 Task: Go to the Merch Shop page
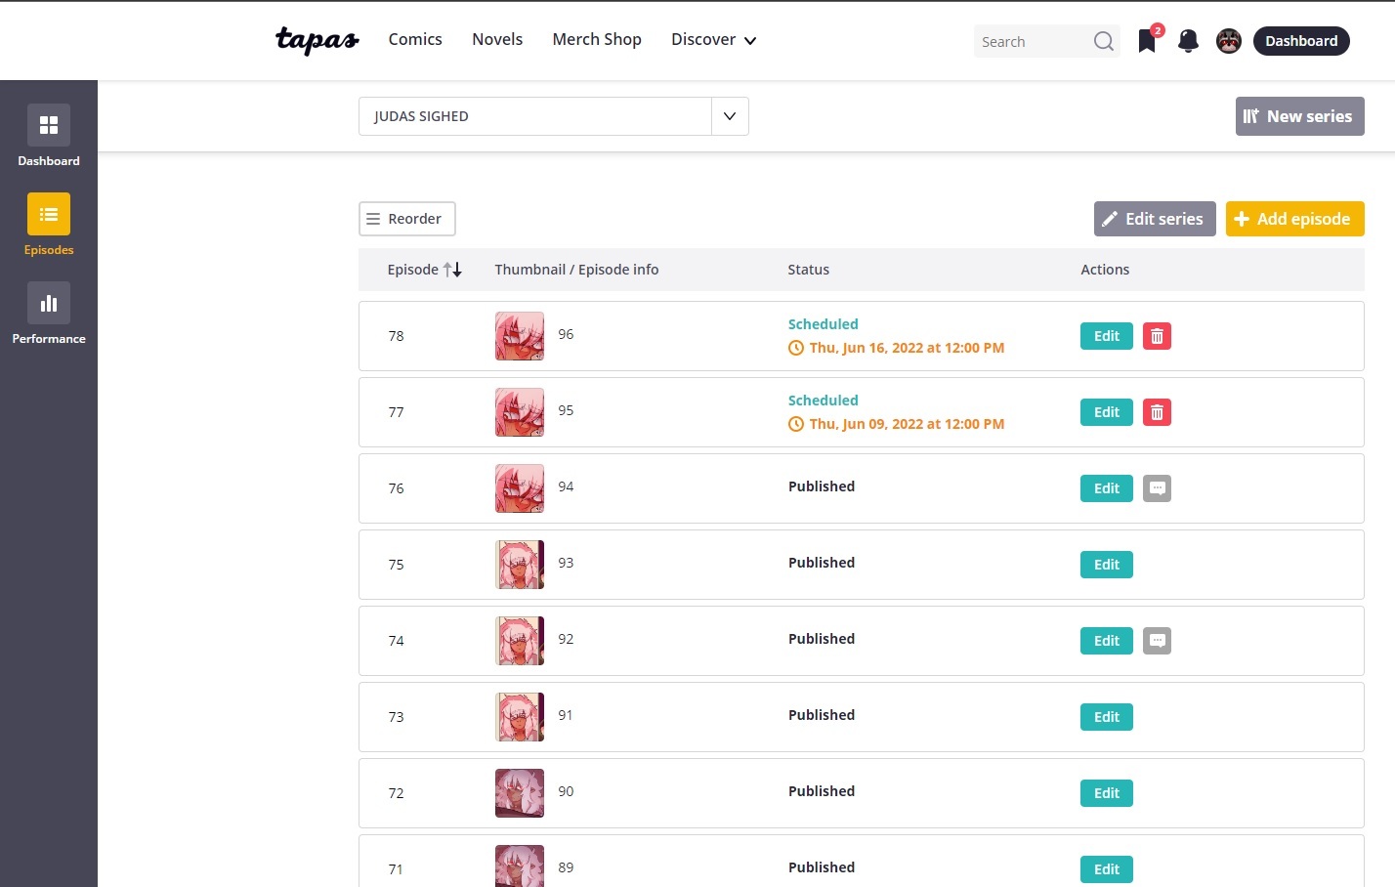click(x=597, y=40)
